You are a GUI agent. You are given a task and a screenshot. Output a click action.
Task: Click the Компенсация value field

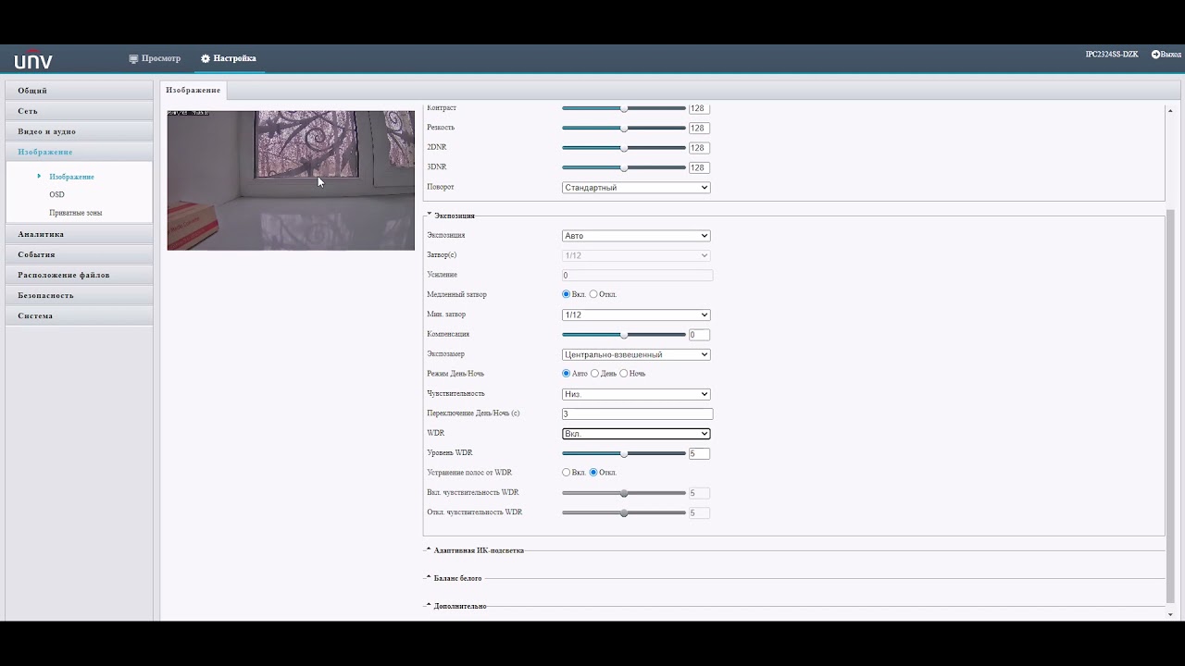699,335
